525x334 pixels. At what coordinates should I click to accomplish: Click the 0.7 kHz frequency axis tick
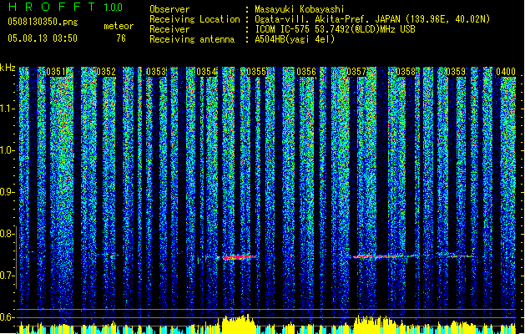[8, 276]
